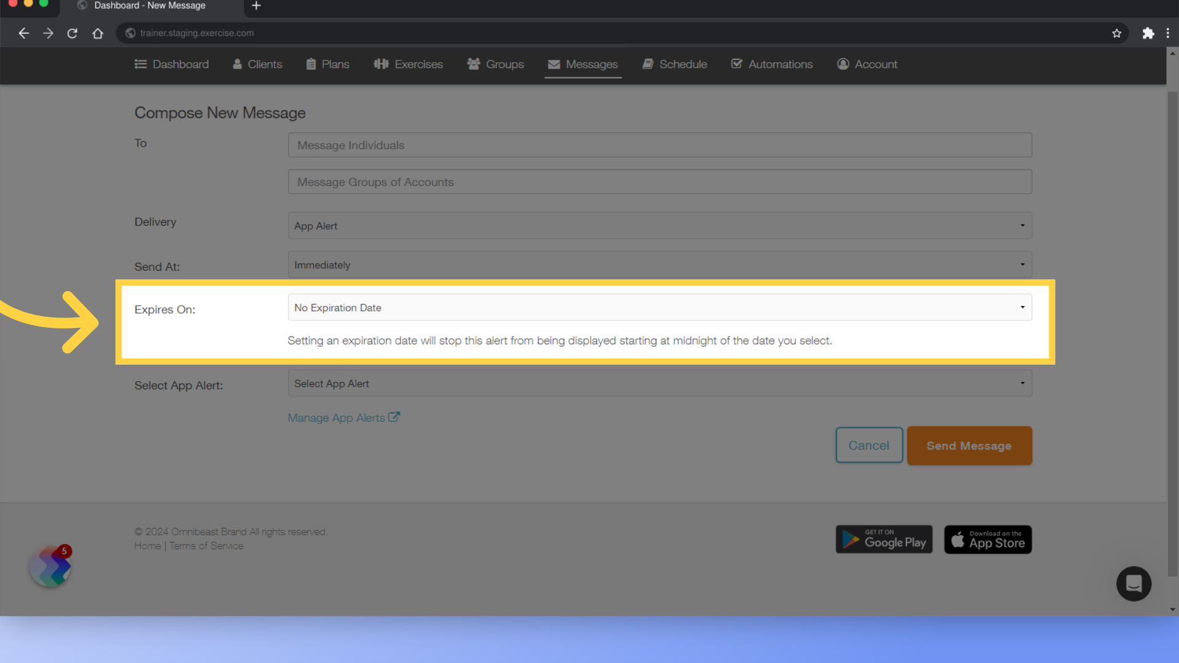Go back with browser back arrow
1179x663 pixels.
[23, 33]
